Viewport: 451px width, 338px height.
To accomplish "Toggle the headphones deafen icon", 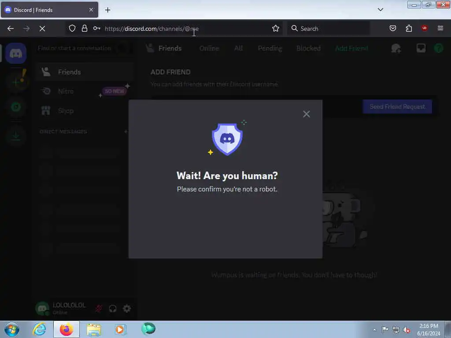I will [113, 309].
